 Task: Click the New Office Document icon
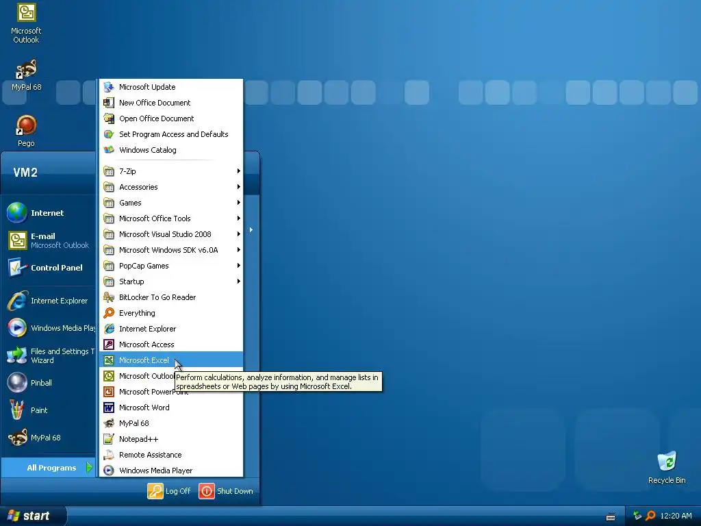point(109,103)
